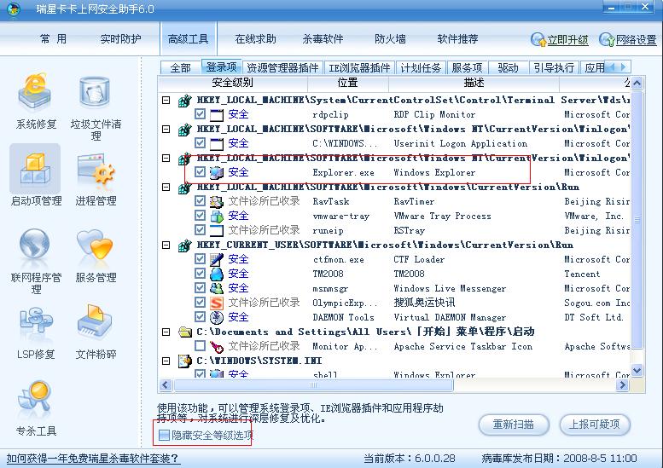Viewport: 663px width, 468px height.
Task: Collapse the C:\WINDOWS\SYSTEM.INI node
Action: coord(166,361)
